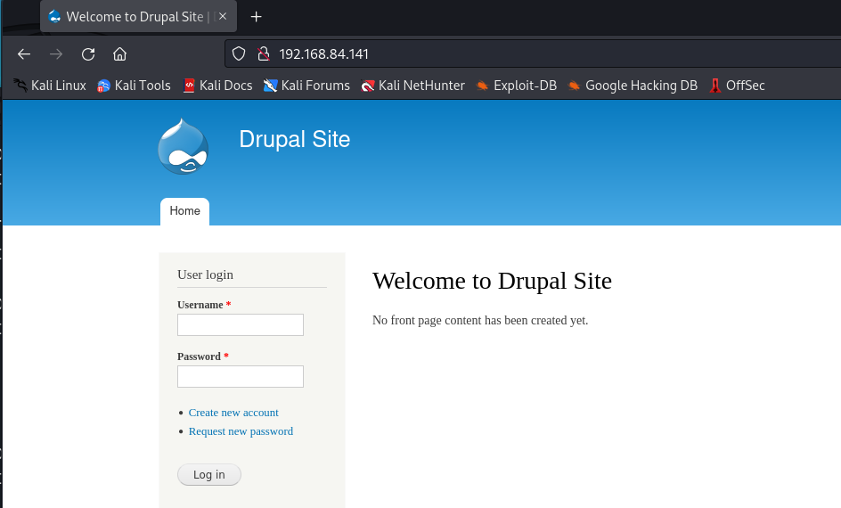Click the Drupal droplet logo
Viewport: 841px width, 508px height.
click(x=184, y=146)
